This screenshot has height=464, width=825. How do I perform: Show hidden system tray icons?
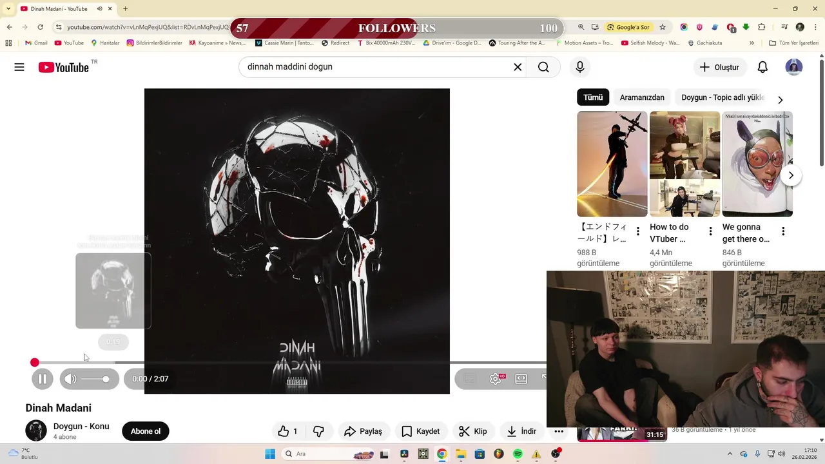click(729, 454)
